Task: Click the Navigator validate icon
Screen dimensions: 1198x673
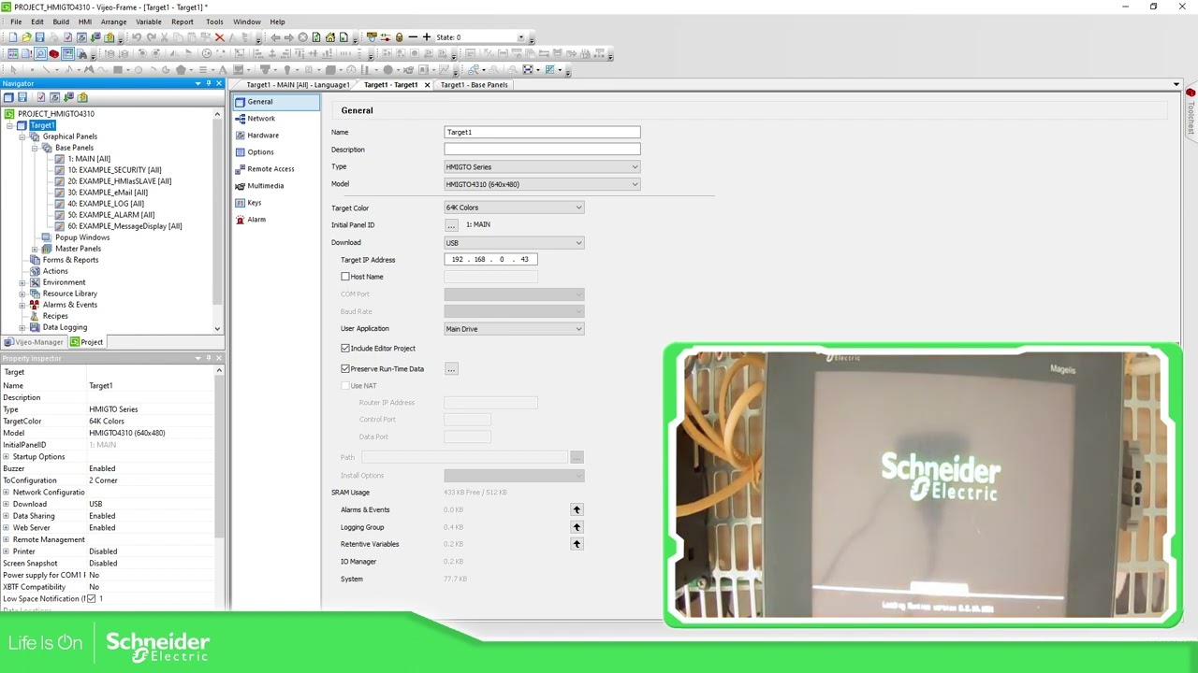Action: (x=39, y=97)
